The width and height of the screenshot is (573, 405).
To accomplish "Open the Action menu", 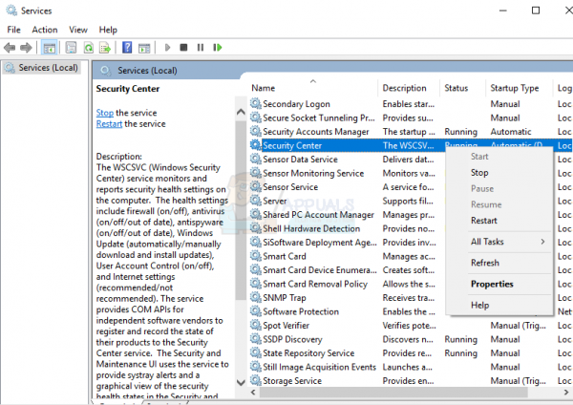I will tap(45, 30).
